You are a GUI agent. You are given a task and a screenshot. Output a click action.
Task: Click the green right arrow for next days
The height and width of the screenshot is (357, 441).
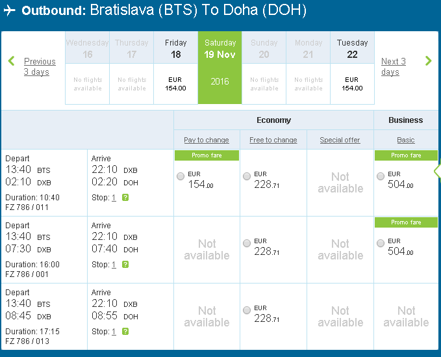[429, 61]
